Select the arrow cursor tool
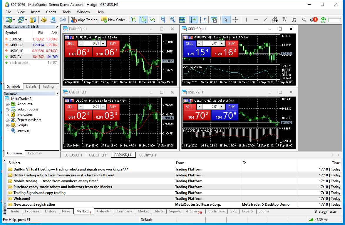 pos(226,20)
